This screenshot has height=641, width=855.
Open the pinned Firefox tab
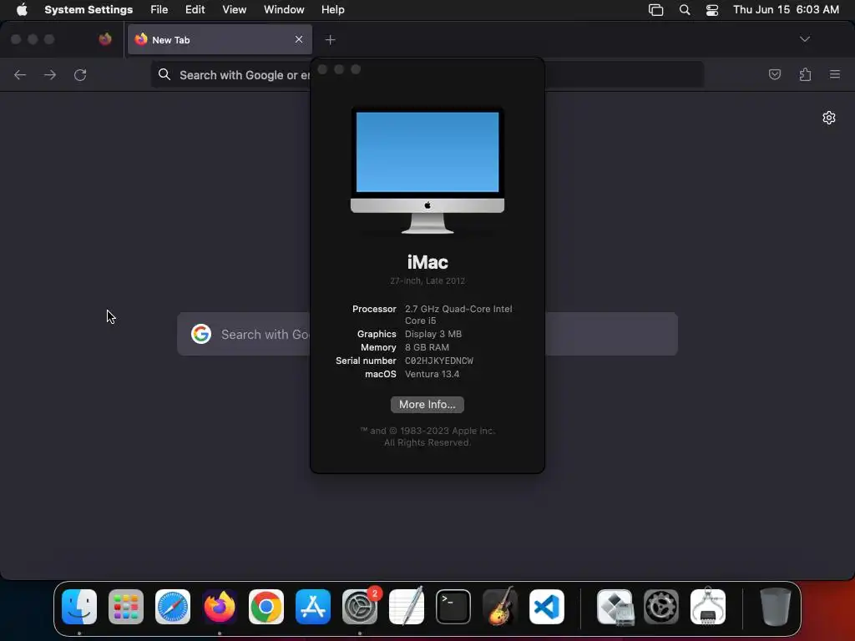pyautogui.click(x=105, y=39)
